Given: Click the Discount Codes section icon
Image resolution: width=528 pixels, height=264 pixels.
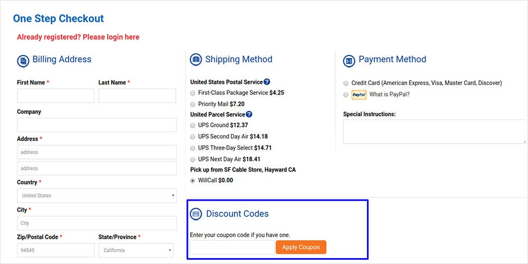Looking at the screenshot, I should (x=196, y=214).
